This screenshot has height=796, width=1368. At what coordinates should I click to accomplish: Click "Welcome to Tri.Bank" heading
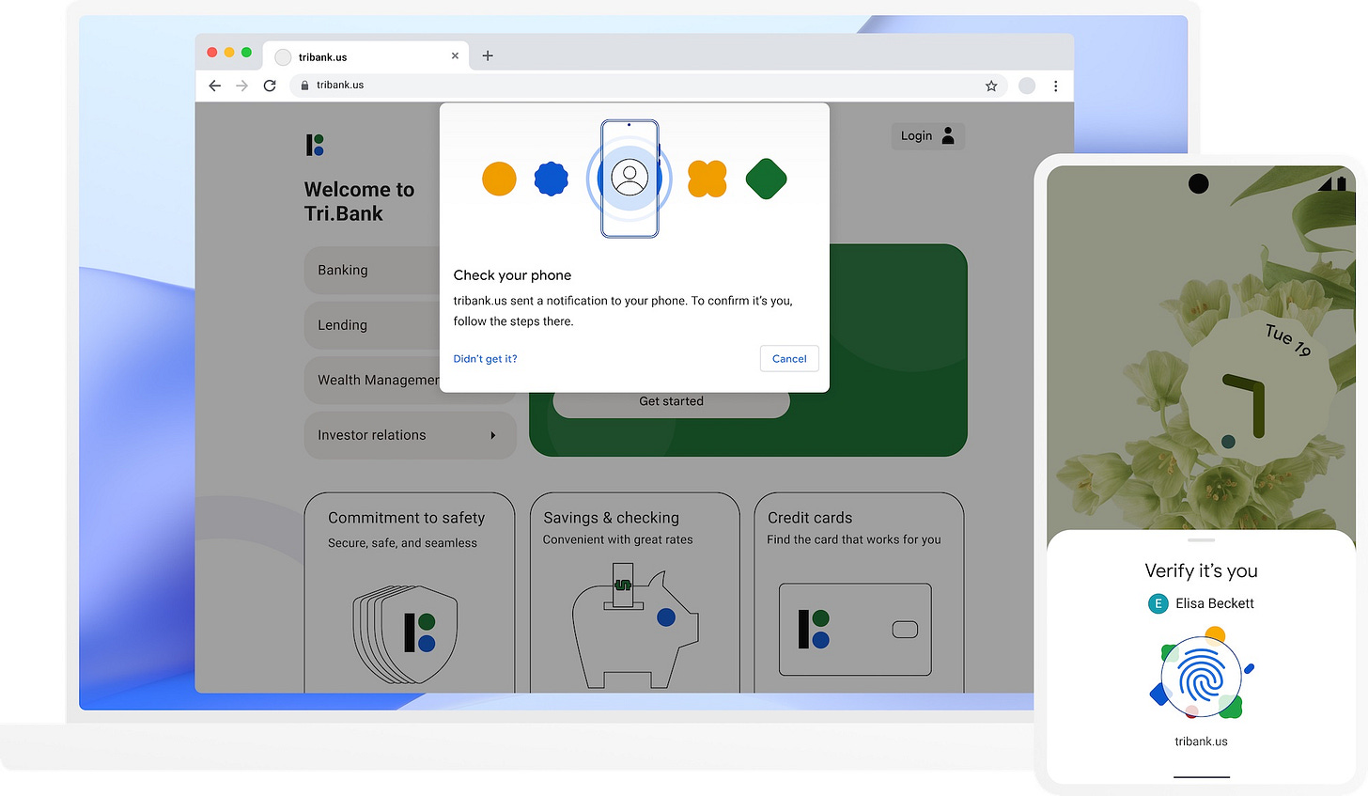pos(359,201)
